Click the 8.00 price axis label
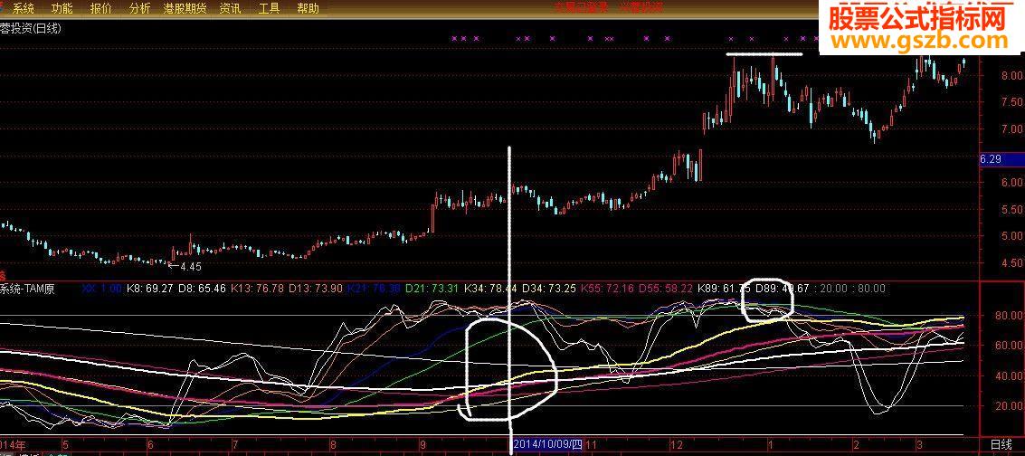The height and width of the screenshot is (456, 1025). coord(1012,75)
